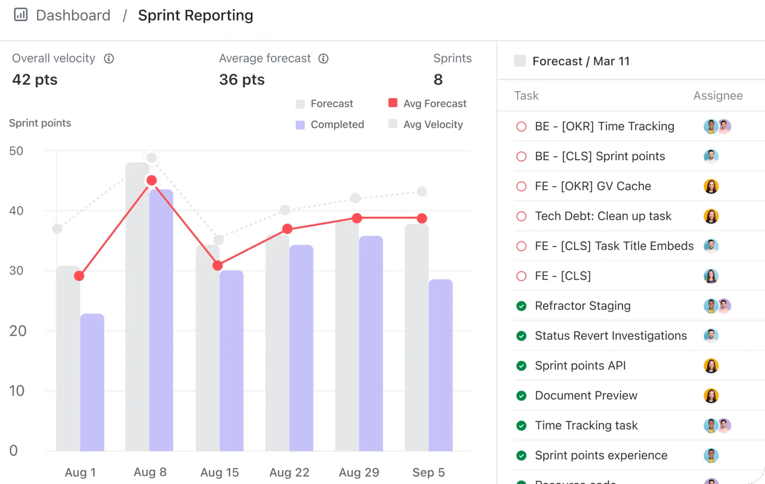The width and height of the screenshot is (765, 484).
Task: Click the Forecast / Mar 11 panel title
Action: [581, 61]
